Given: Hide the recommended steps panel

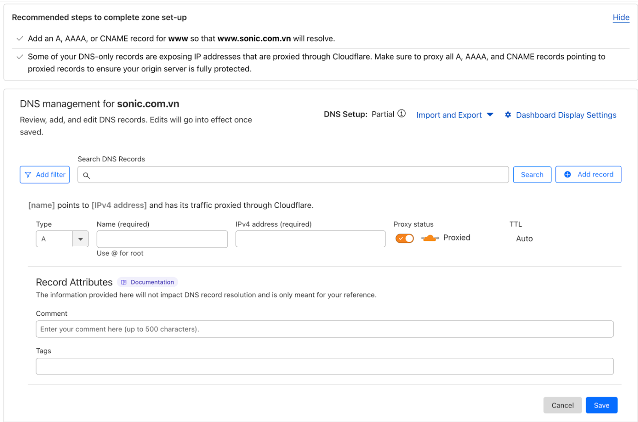Looking at the screenshot, I should [x=621, y=18].
